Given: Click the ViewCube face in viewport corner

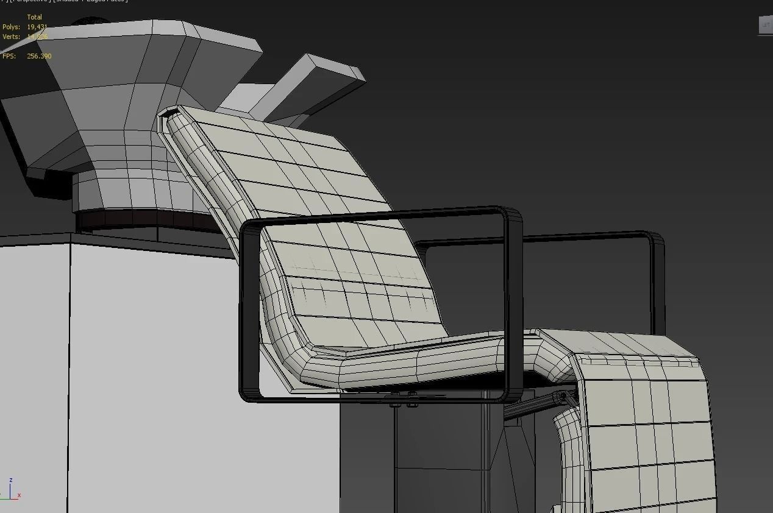Looking at the screenshot, I should [x=766, y=25].
